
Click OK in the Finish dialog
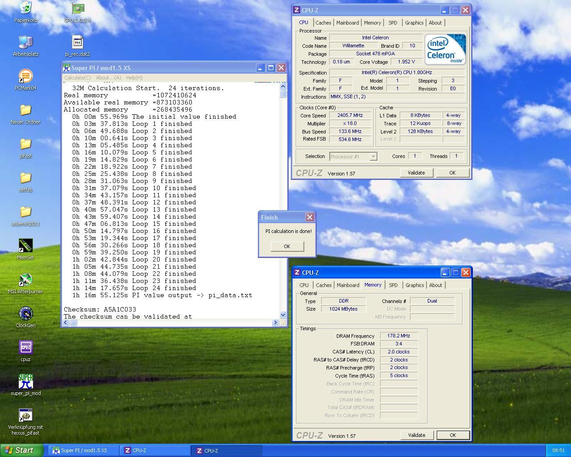click(x=287, y=246)
